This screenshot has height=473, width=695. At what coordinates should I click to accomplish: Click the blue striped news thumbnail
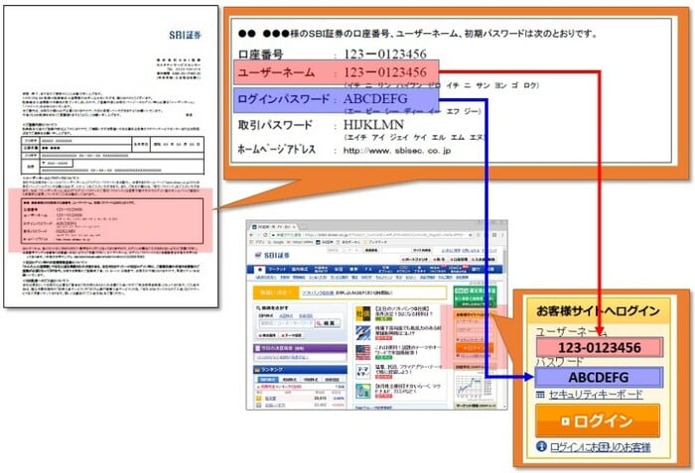[x=363, y=333]
